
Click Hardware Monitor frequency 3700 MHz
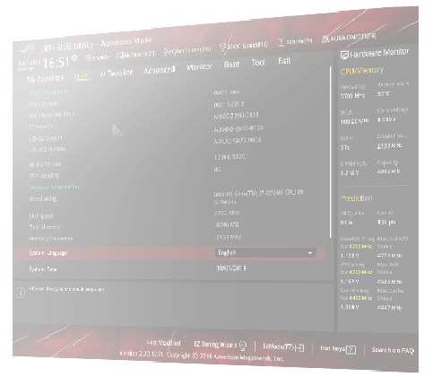[x=353, y=96]
